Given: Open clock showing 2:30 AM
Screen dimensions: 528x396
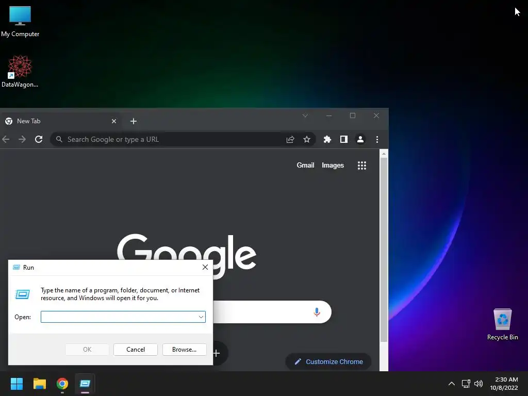Looking at the screenshot, I should click(504, 384).
